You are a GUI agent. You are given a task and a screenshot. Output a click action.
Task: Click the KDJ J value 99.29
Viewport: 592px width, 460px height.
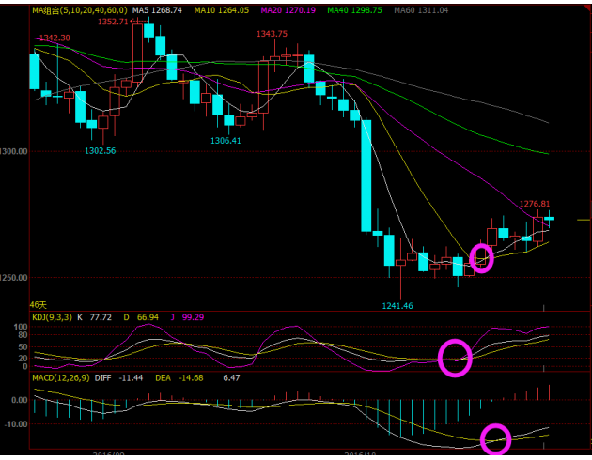click(193, 317)
